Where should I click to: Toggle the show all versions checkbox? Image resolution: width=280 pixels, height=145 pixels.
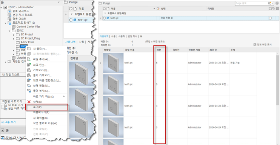pyautogui.click(x=255, y=45)
